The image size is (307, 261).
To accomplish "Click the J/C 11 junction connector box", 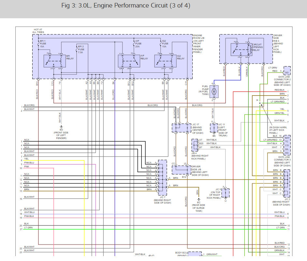I will (214, 128).
